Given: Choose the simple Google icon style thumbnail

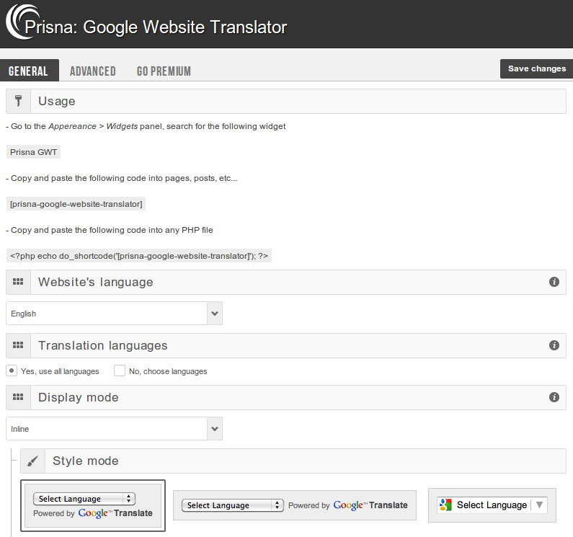Looking at the screenshot, I should point(492,505).
